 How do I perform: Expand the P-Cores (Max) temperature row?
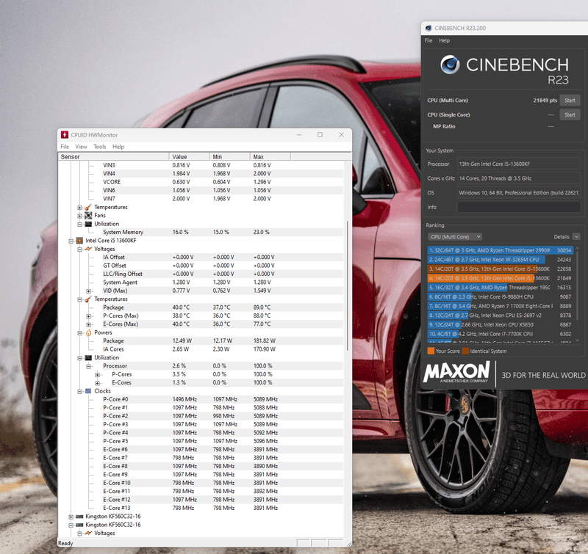pyautogui.click(x=89, y=316)
